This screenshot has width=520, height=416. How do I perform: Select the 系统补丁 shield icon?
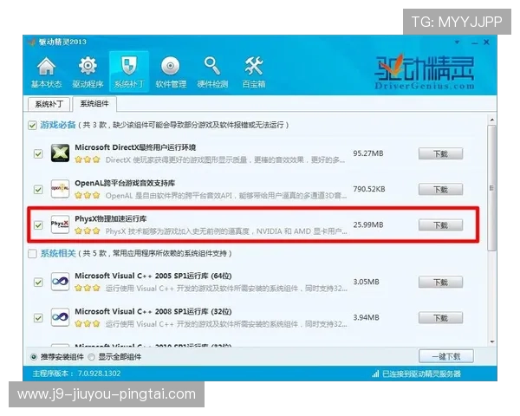pyautogui.click(x=129, y=72)
